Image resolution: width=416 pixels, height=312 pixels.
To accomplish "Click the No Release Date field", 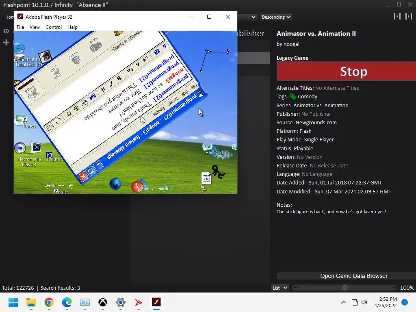I will pos(329,166).
